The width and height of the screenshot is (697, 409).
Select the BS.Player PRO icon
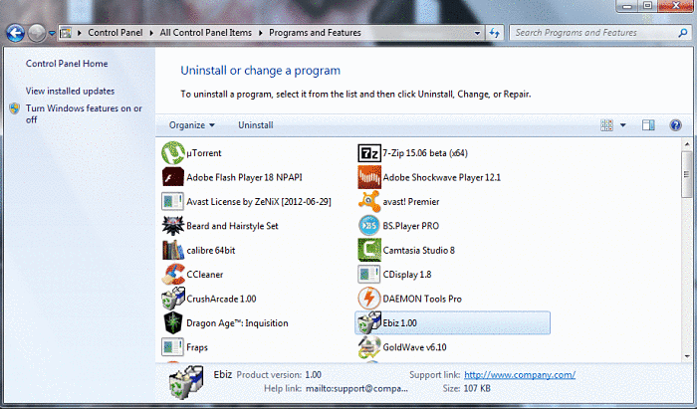point(369,226)
